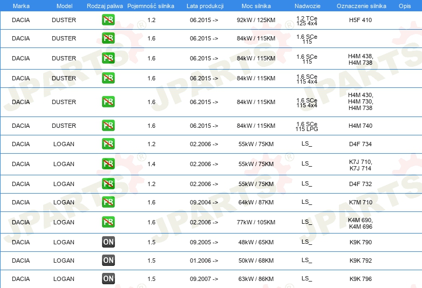This screenshot has height=288, width=422.
Task: Select ON diesel icon for Logan K9K 796
Action: [108, 278]
